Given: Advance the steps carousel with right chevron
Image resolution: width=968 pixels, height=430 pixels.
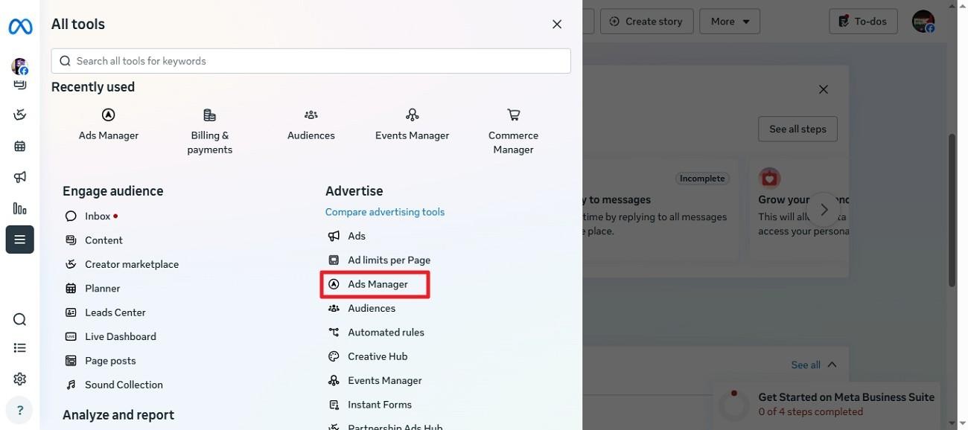Looking at the screenshot, I should click(824, 210).
